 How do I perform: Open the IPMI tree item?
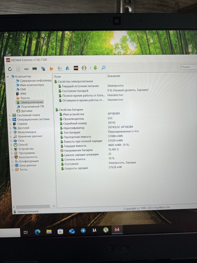pyautogui.click(x=21, y=94)
